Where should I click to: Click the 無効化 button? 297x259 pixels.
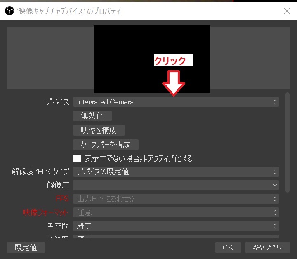click(x=92, y=116)
